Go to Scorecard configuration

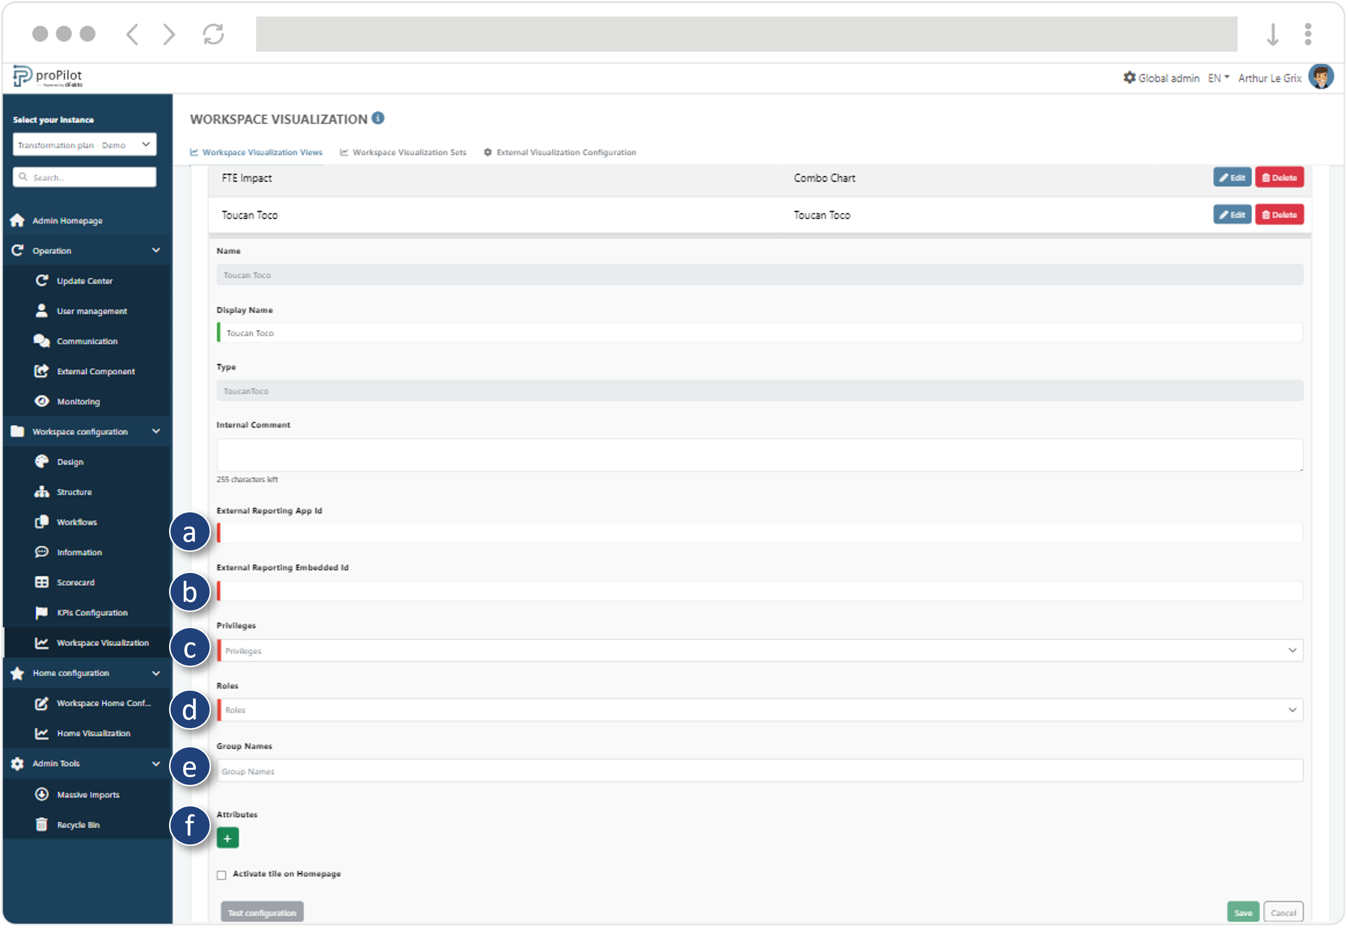click(x=75, y=583)
